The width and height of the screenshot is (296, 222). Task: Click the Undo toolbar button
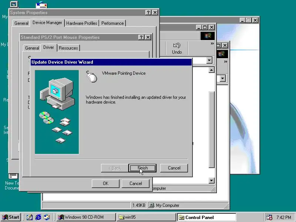[177, 48]
